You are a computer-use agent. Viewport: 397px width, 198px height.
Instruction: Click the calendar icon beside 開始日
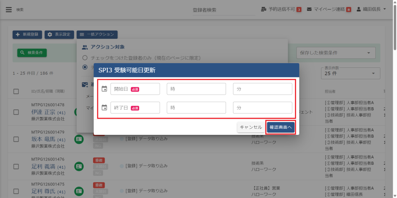click(104, 89)
